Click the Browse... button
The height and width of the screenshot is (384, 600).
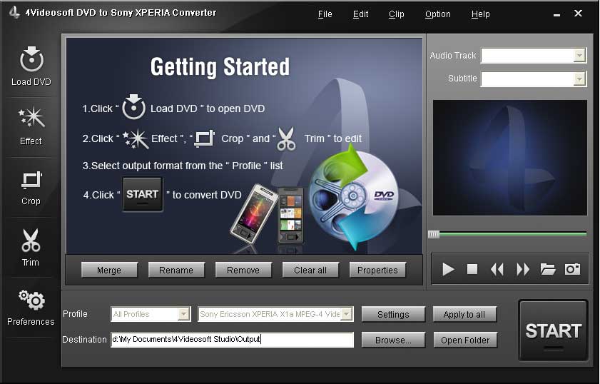(393, 340)
